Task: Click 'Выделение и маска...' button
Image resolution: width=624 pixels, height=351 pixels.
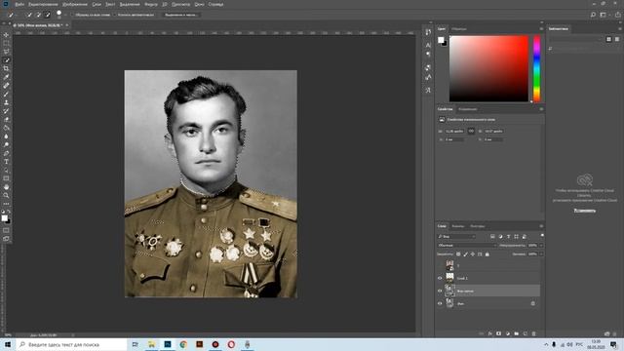Action: point(180,15)
